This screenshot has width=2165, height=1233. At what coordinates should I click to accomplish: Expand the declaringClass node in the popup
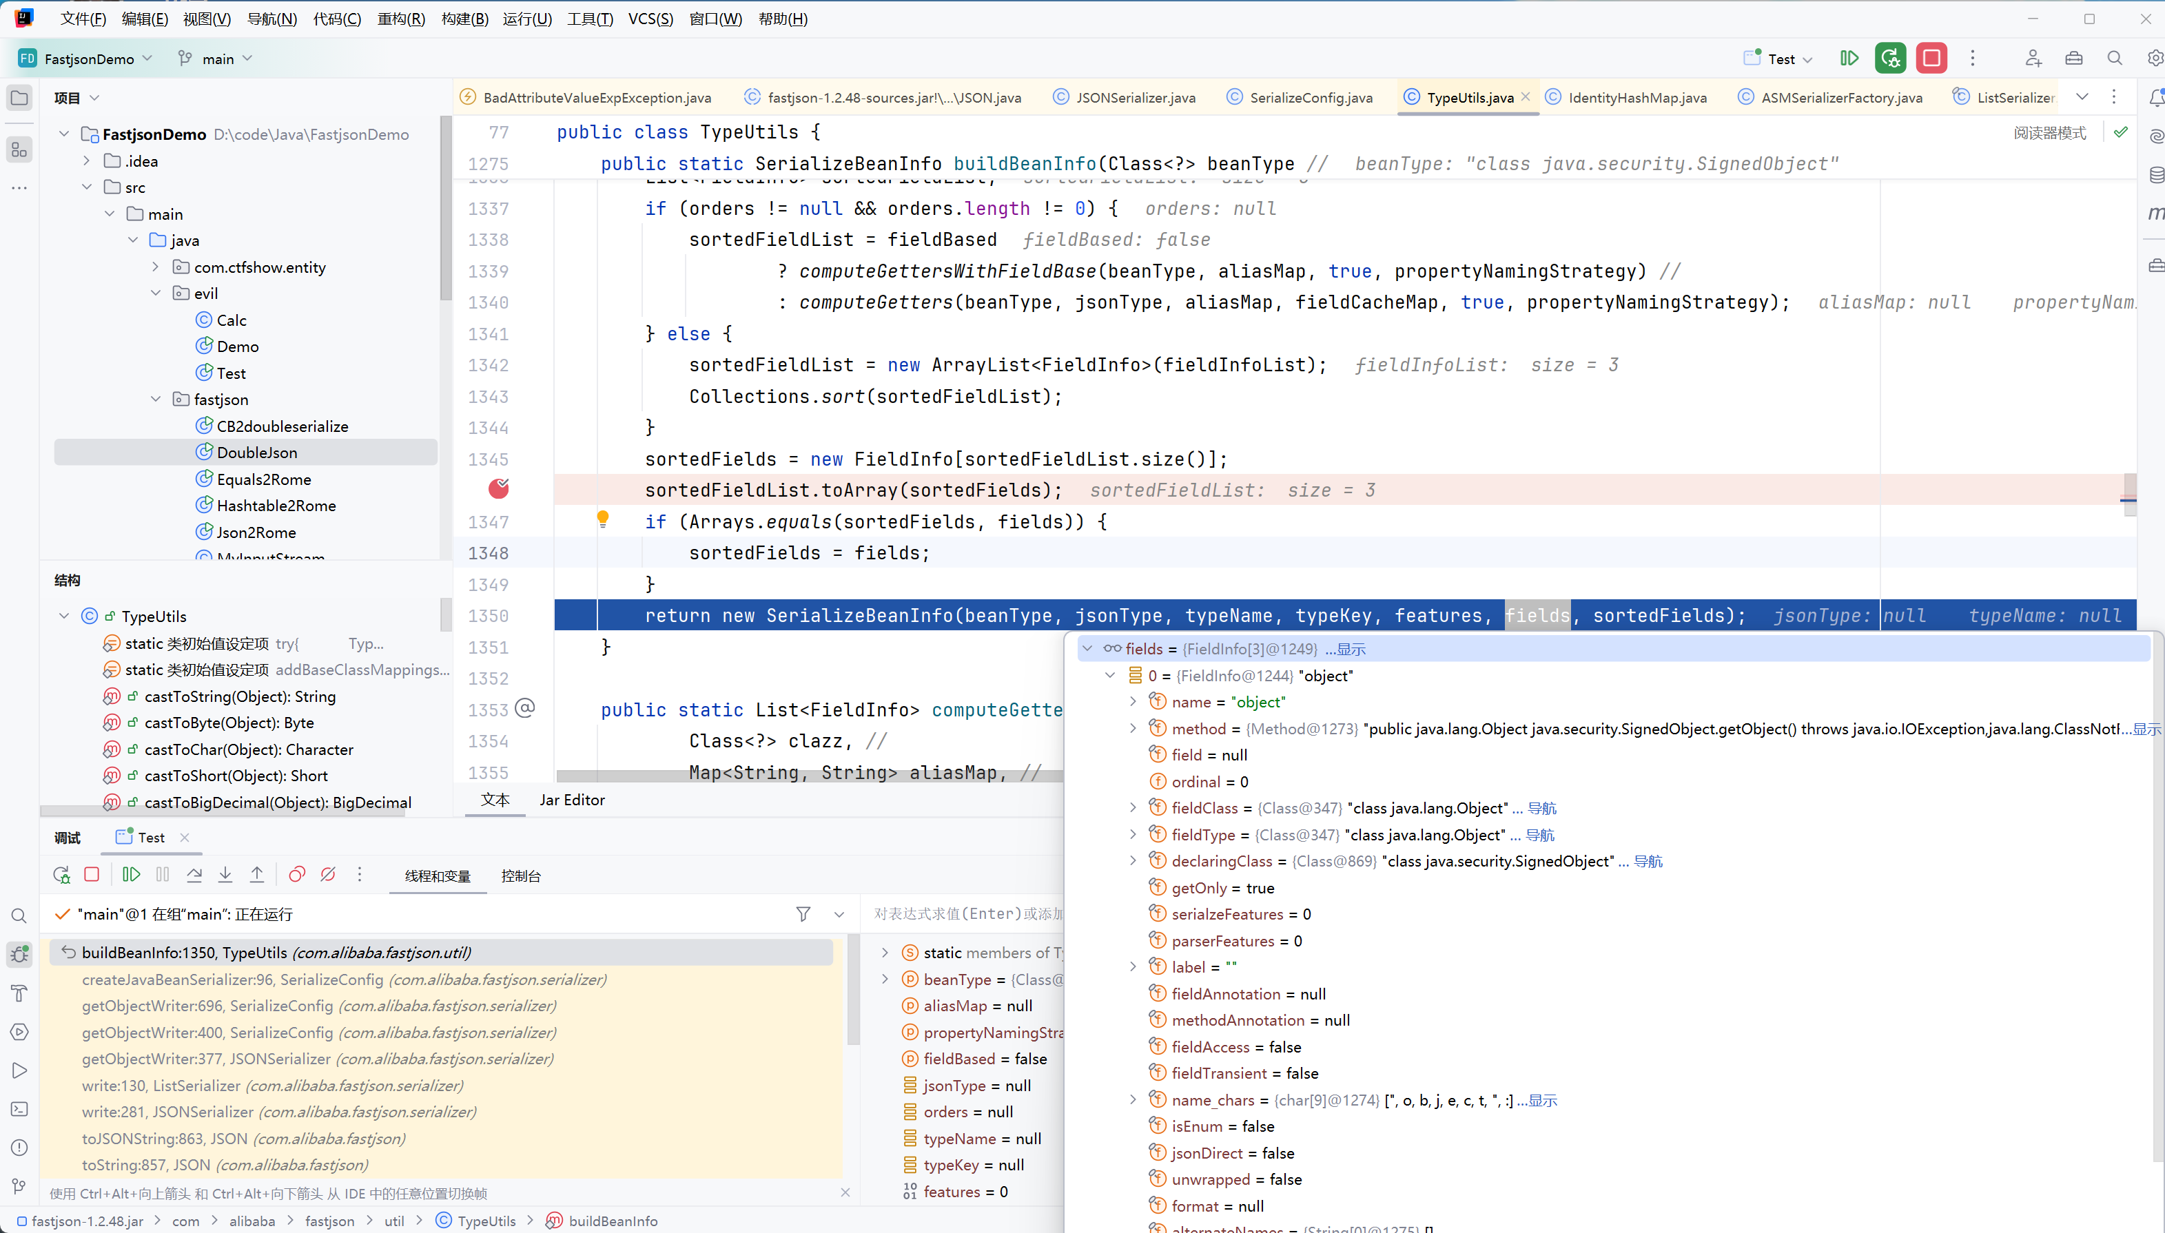(x=1133, y=860)
